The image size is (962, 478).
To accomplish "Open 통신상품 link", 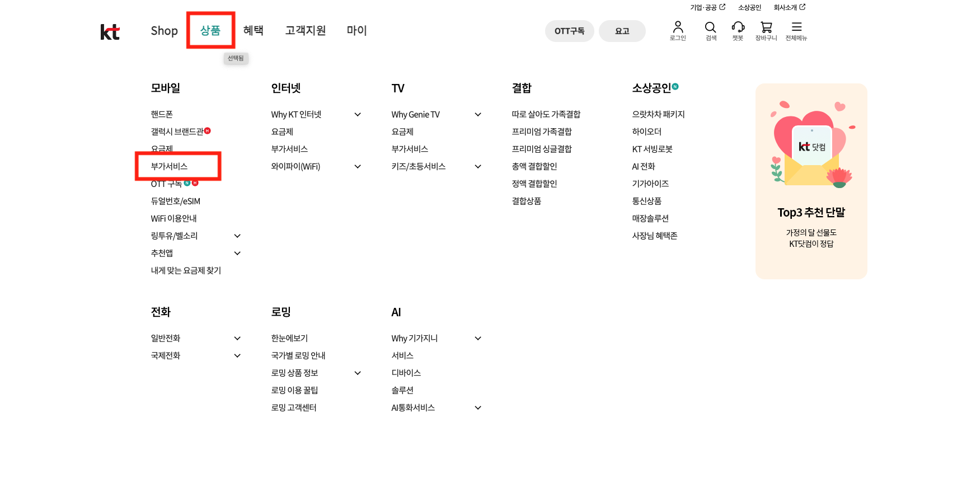I will tap(647, 201).
